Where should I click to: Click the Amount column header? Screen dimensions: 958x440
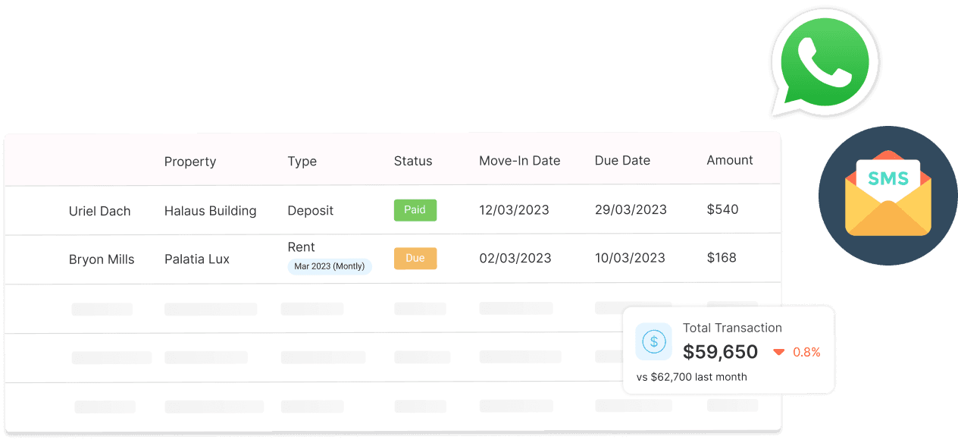pos(730,160)
